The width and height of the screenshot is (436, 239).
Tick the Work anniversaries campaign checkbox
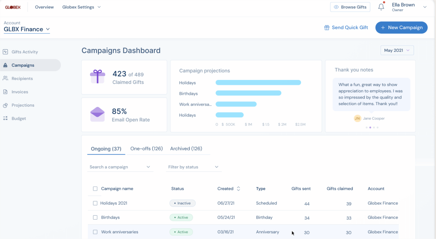95,232
